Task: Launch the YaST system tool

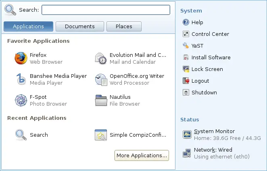Action: tap(186, 46)
